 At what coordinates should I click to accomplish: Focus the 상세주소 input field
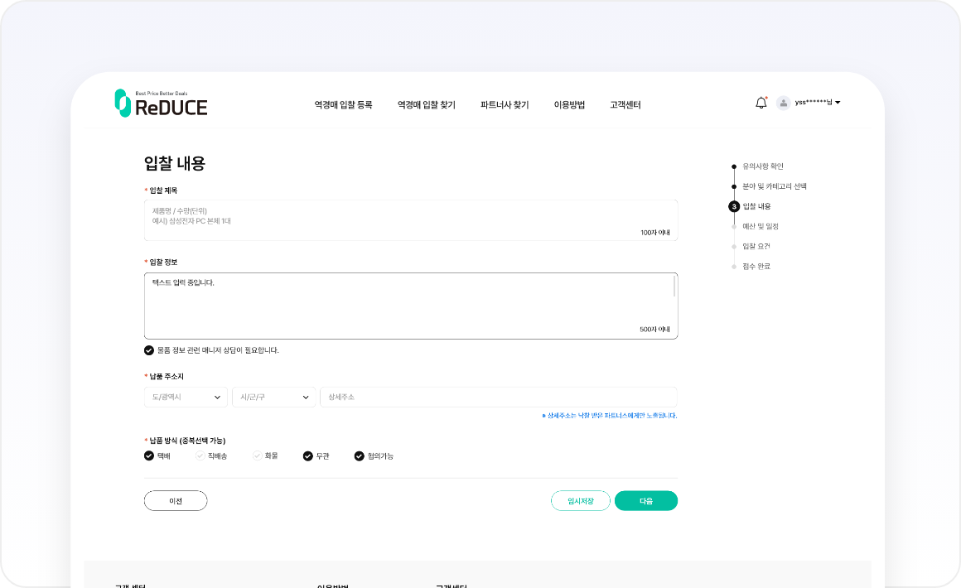pos(498,398)
